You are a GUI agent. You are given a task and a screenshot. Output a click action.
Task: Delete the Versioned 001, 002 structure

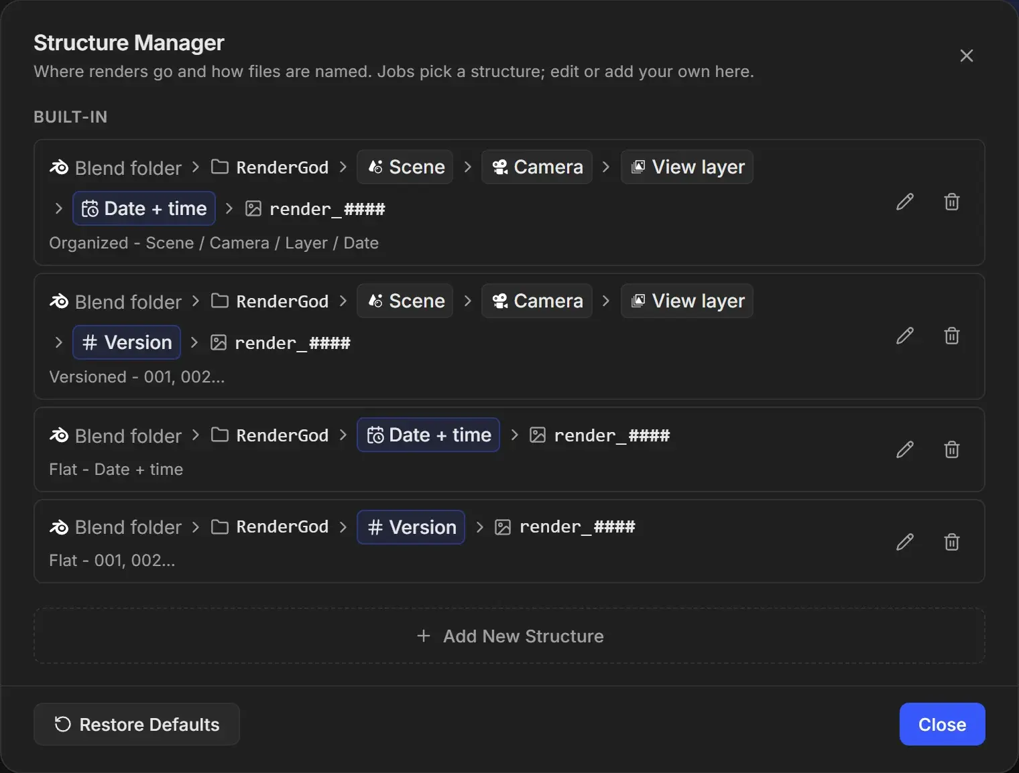click(x=952, y=336)
